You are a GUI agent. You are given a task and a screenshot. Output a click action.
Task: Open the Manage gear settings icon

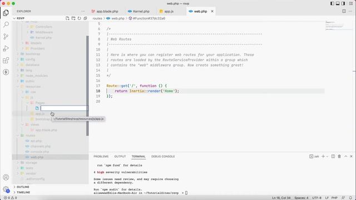point(6,189)
